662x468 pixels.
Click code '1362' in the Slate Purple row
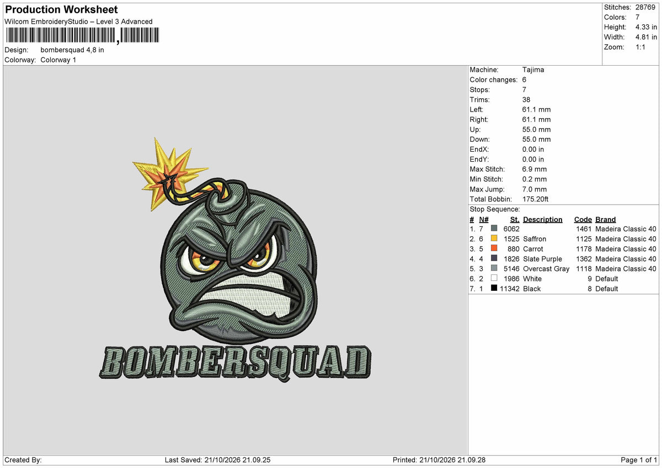pos(584,258)
